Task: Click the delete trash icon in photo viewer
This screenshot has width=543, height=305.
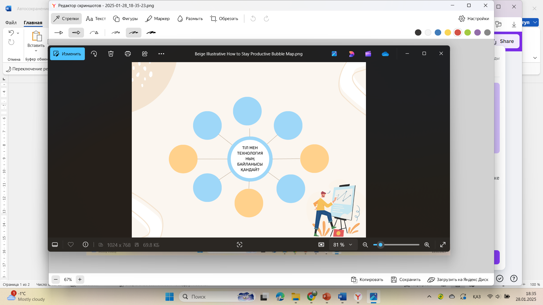Action: click(111, 54)
